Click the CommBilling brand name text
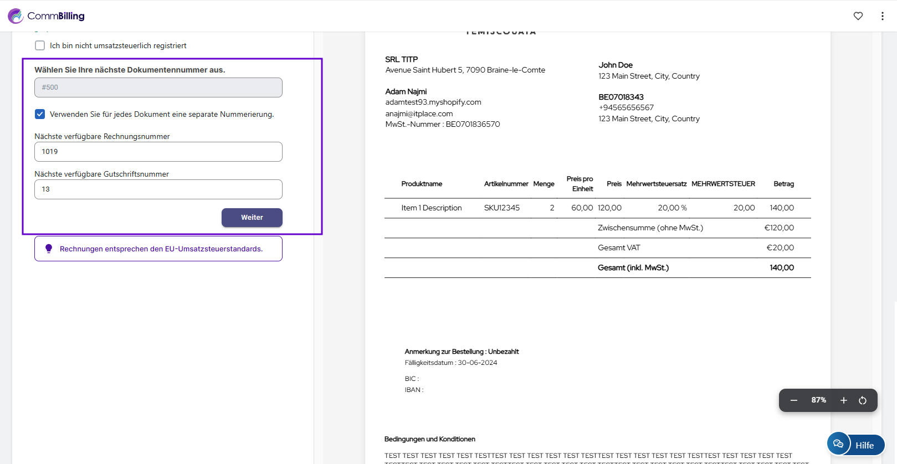The height and width of the screenshot is (464, 897). [56, 16]
